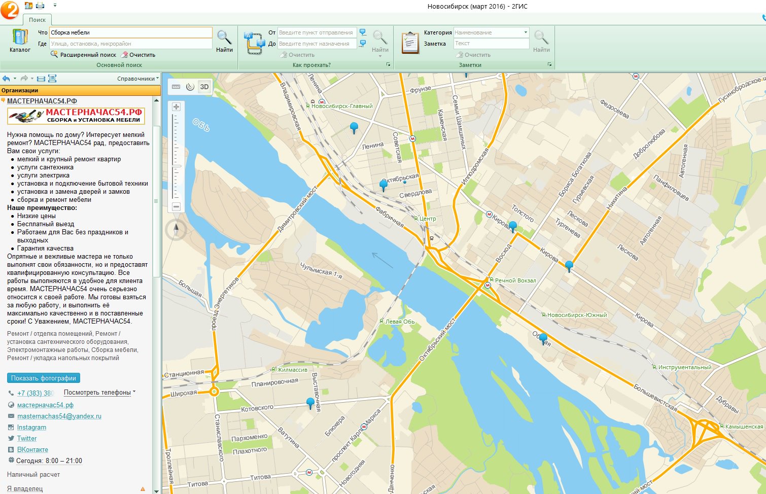This screenshot has width=766, height=494.
Task: Select the Поиск ribbon tab
Action: (37, 20)
